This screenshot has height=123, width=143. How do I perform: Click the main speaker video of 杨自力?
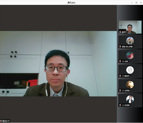[x=58, y=64]
